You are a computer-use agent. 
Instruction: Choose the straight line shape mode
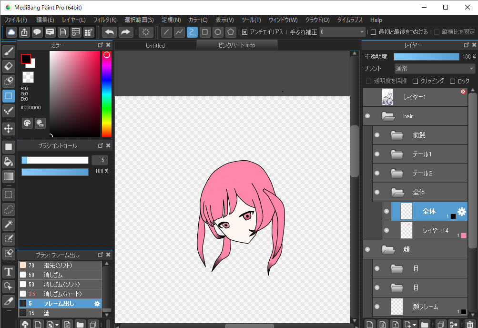166,32
